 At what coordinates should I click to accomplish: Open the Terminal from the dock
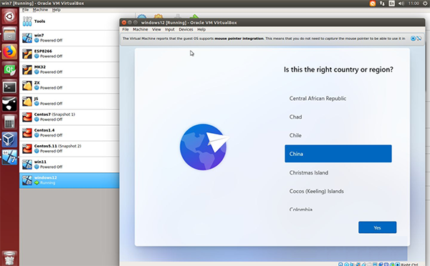(x=9, y=87)
